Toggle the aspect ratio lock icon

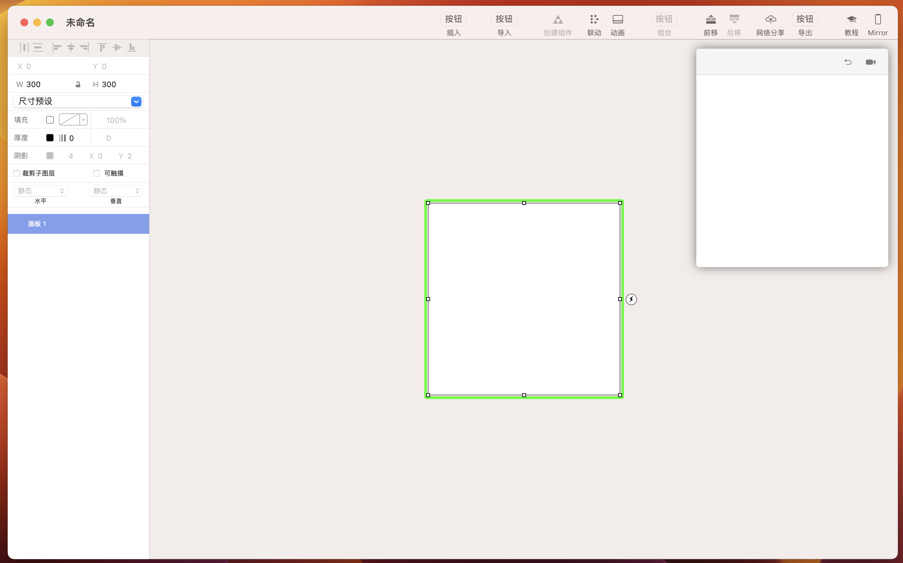click(78, 85)
